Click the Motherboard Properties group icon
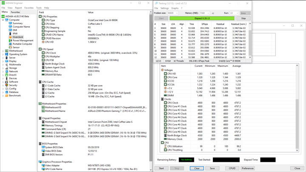306x172 pixels. point(40,104)
